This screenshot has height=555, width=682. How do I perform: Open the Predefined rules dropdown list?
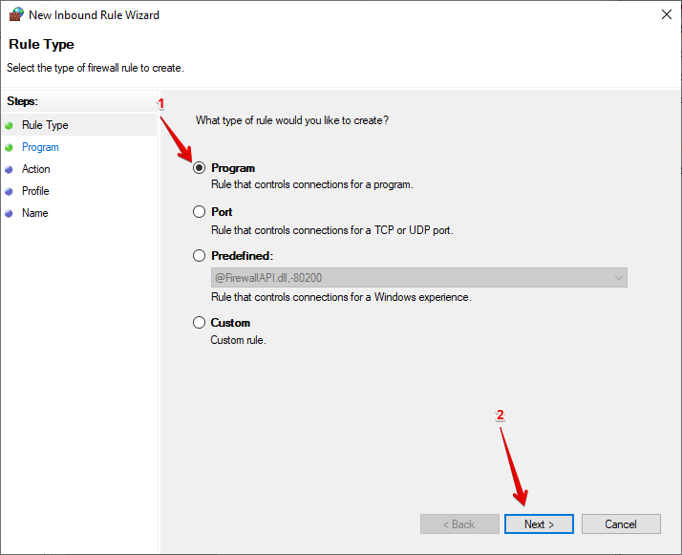click(418, 278)
